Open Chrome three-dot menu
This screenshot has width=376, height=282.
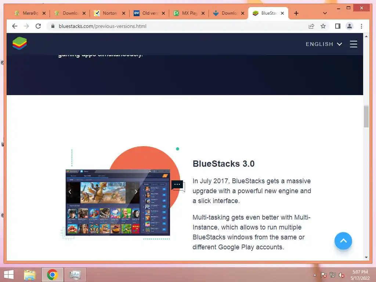pos(361,26)
